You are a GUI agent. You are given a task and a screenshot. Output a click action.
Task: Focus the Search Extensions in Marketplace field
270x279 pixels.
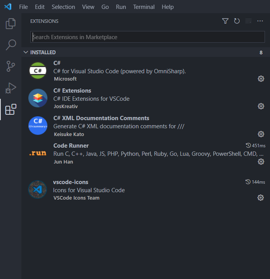point(148,37)
